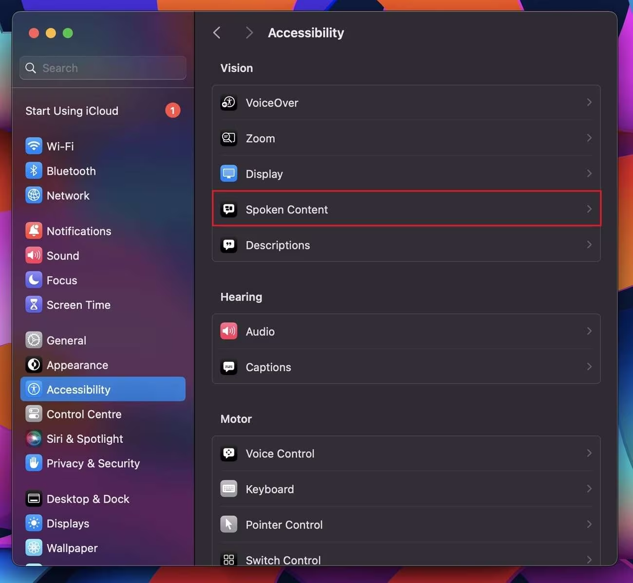The image size is (633, 583).
Task: Open Privacy & Security settings
Action: point(93,463)
